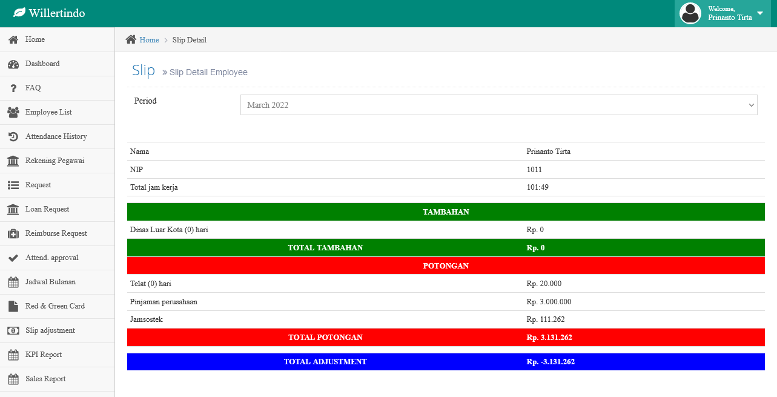Open KPI Report menu item

point(58,355)
